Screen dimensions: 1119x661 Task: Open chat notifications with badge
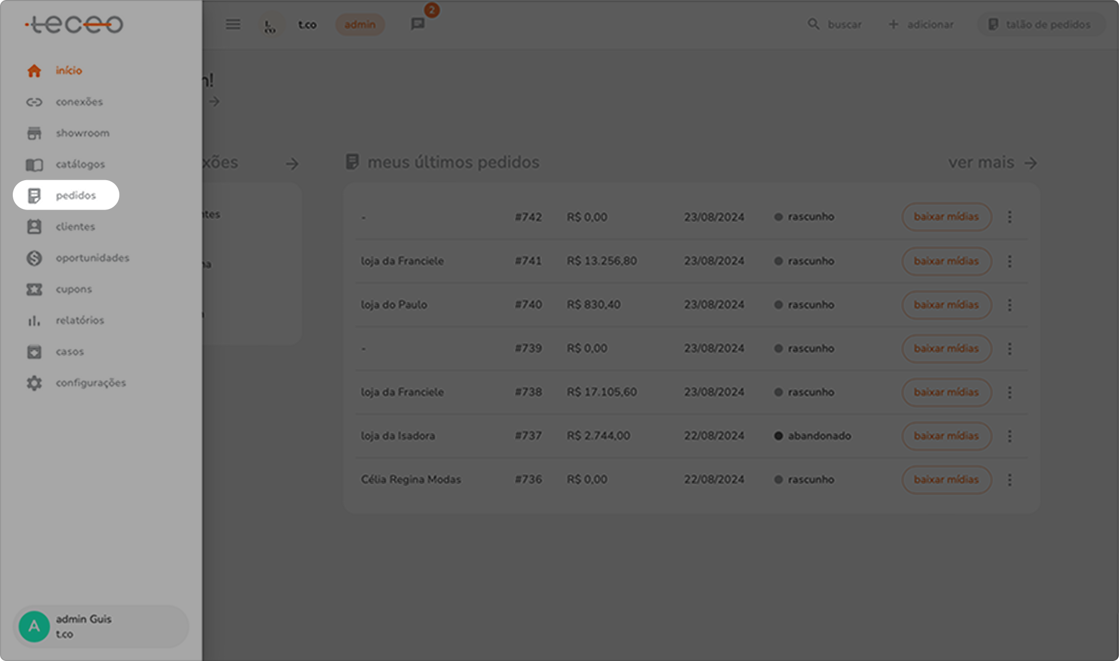coord(418,24)
